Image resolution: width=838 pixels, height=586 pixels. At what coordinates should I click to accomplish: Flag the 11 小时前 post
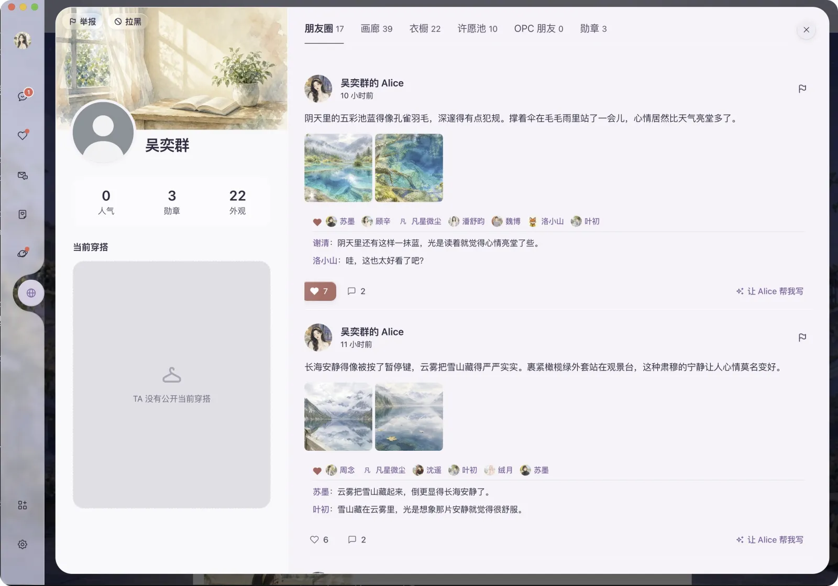tap(802, 338)
